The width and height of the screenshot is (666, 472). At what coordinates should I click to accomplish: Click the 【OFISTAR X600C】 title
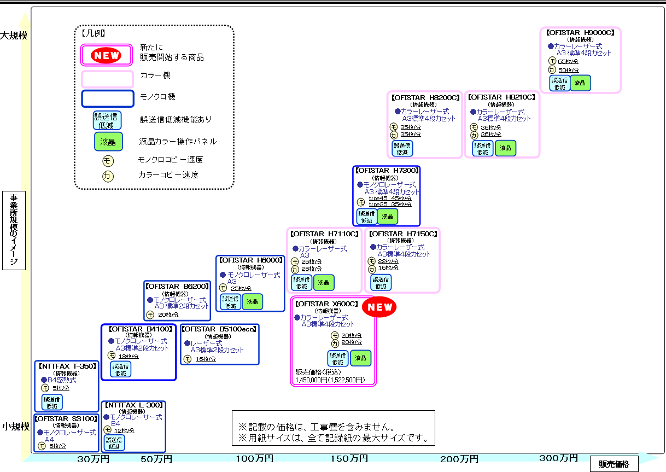[x=326, y=304]
